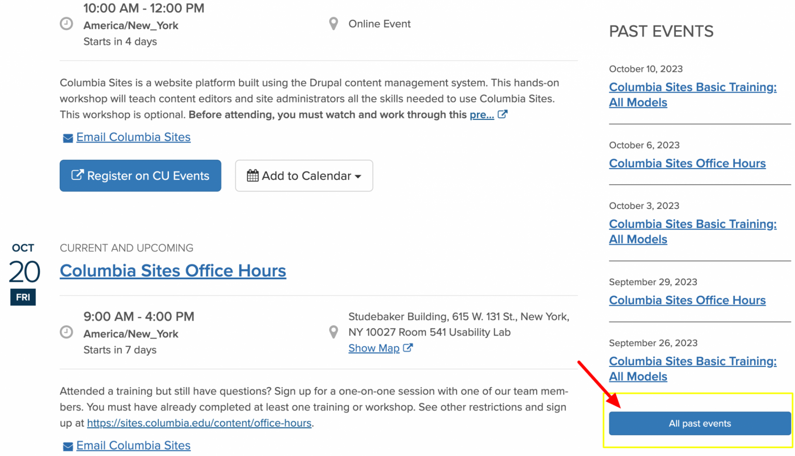Click the calendar icon in Add to Calendar
This screenshot has width=795, height=456.
(253, 175)
